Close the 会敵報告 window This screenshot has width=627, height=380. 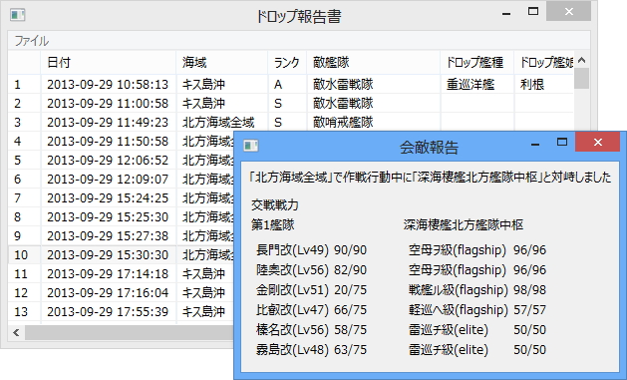click(597, 142)
